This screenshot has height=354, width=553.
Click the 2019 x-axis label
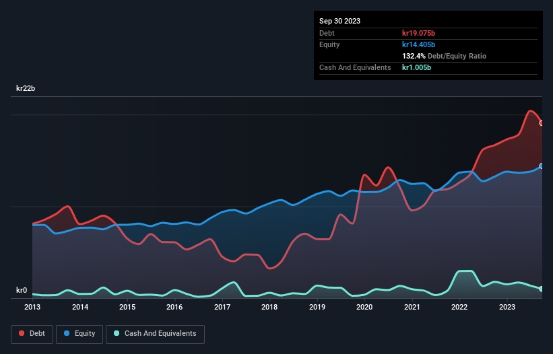(x=317, y=307)
